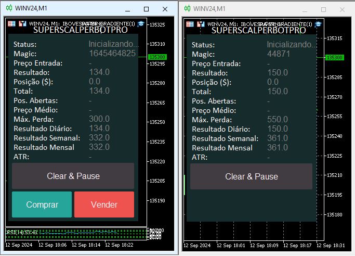Select the green 135300 price label in the left chart
This screenshot has width=355, height=256.
click(x=156, y=57)
